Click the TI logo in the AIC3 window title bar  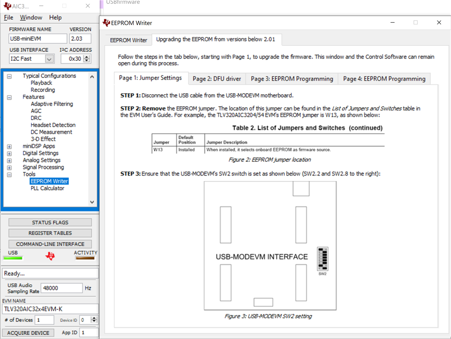pos(7,6)
